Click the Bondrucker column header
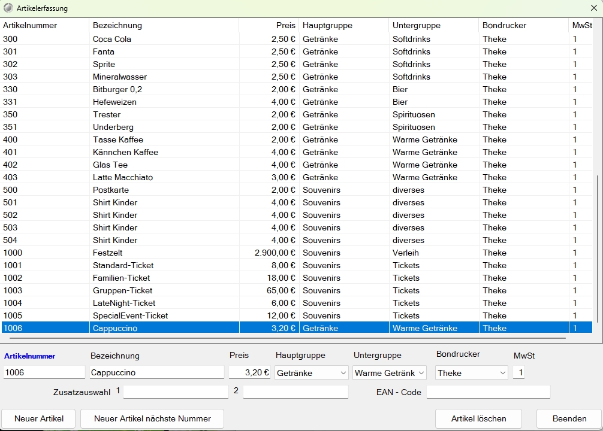Screen dimensions: 603x431 (x=524, y=25)
